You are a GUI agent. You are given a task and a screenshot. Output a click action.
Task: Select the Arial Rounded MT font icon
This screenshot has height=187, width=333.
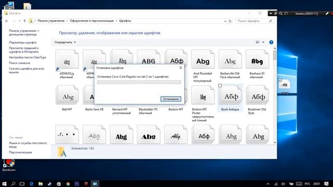(x=203, y=59)
